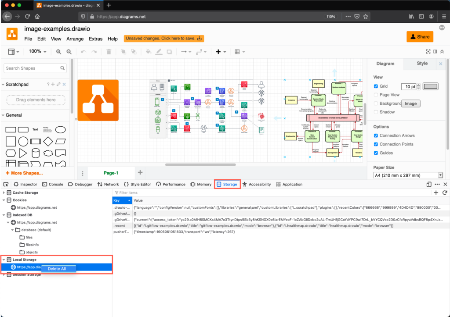
Task: Open the Extras menu
Action: 95,39
